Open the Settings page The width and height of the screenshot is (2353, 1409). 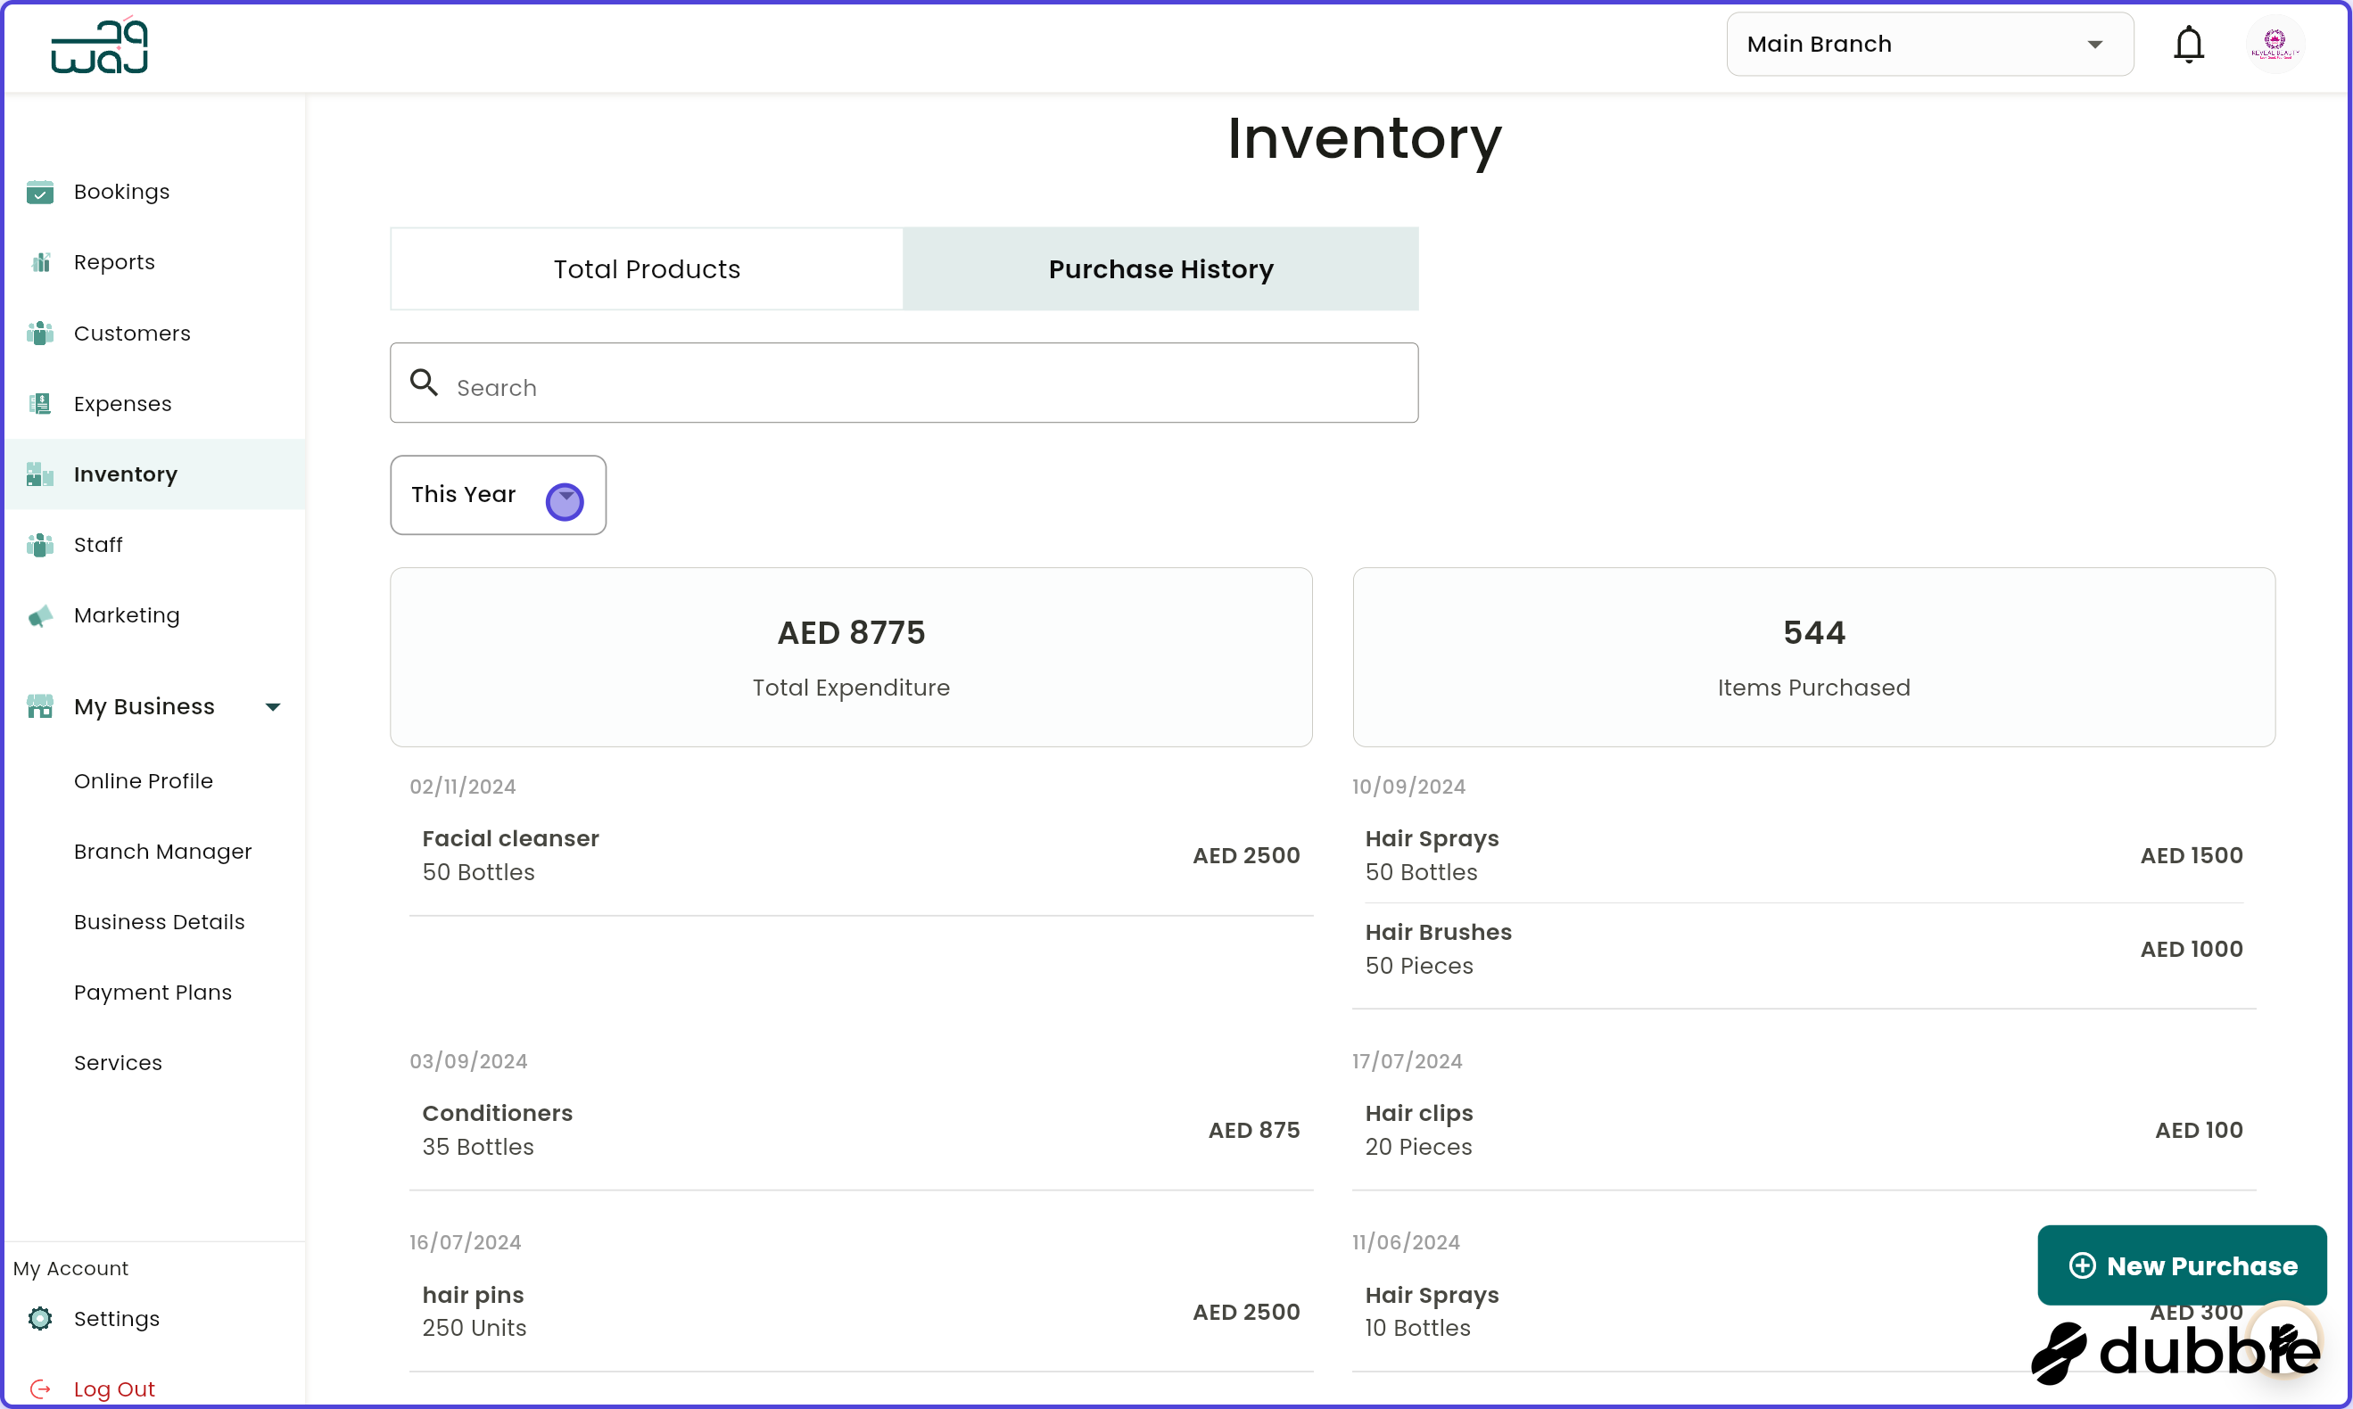(x=117, y=1319)
